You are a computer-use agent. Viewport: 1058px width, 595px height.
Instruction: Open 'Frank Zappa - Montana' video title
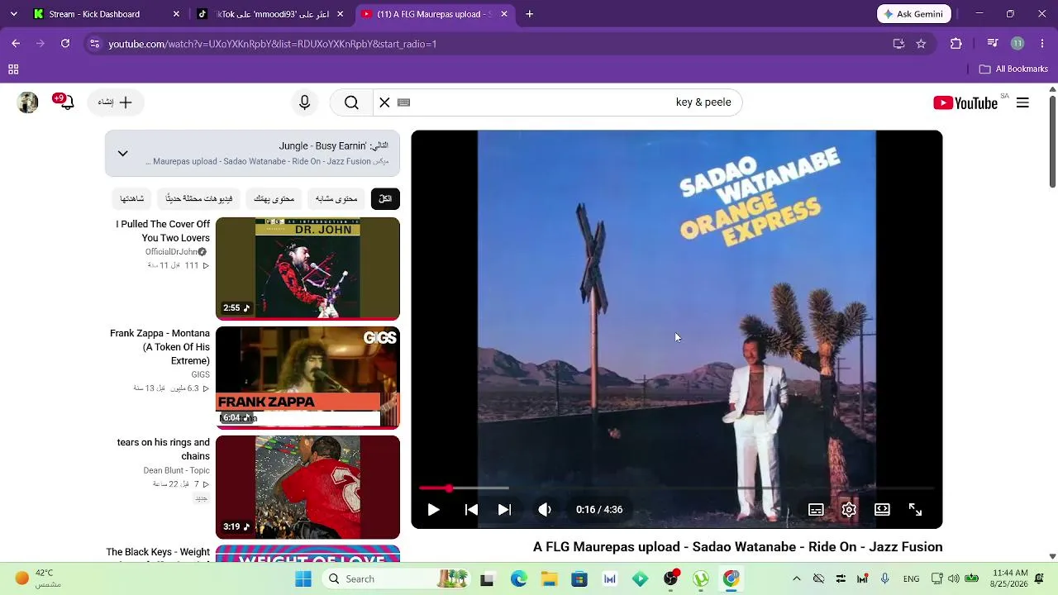pos(160,347)
